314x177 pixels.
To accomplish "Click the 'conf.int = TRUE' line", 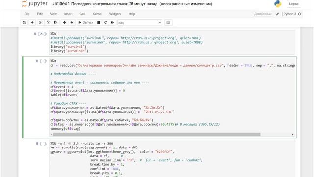I will coord(105,169).
